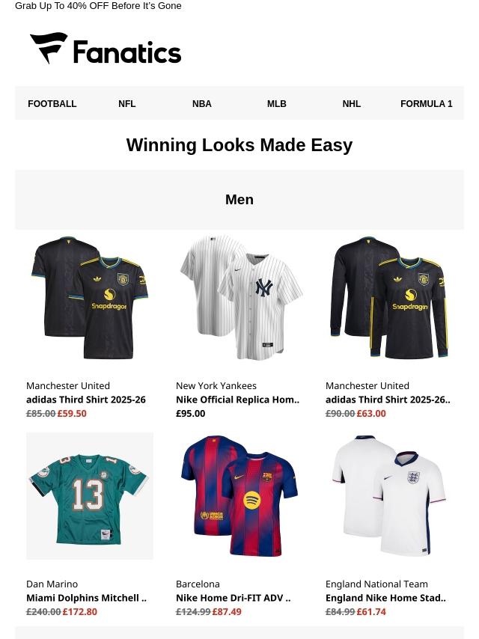Select the MLB navigation item
This screenshot has width=479, height=639.
[277, 103]
